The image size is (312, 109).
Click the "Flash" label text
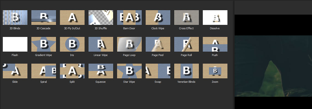pos(15,55)
